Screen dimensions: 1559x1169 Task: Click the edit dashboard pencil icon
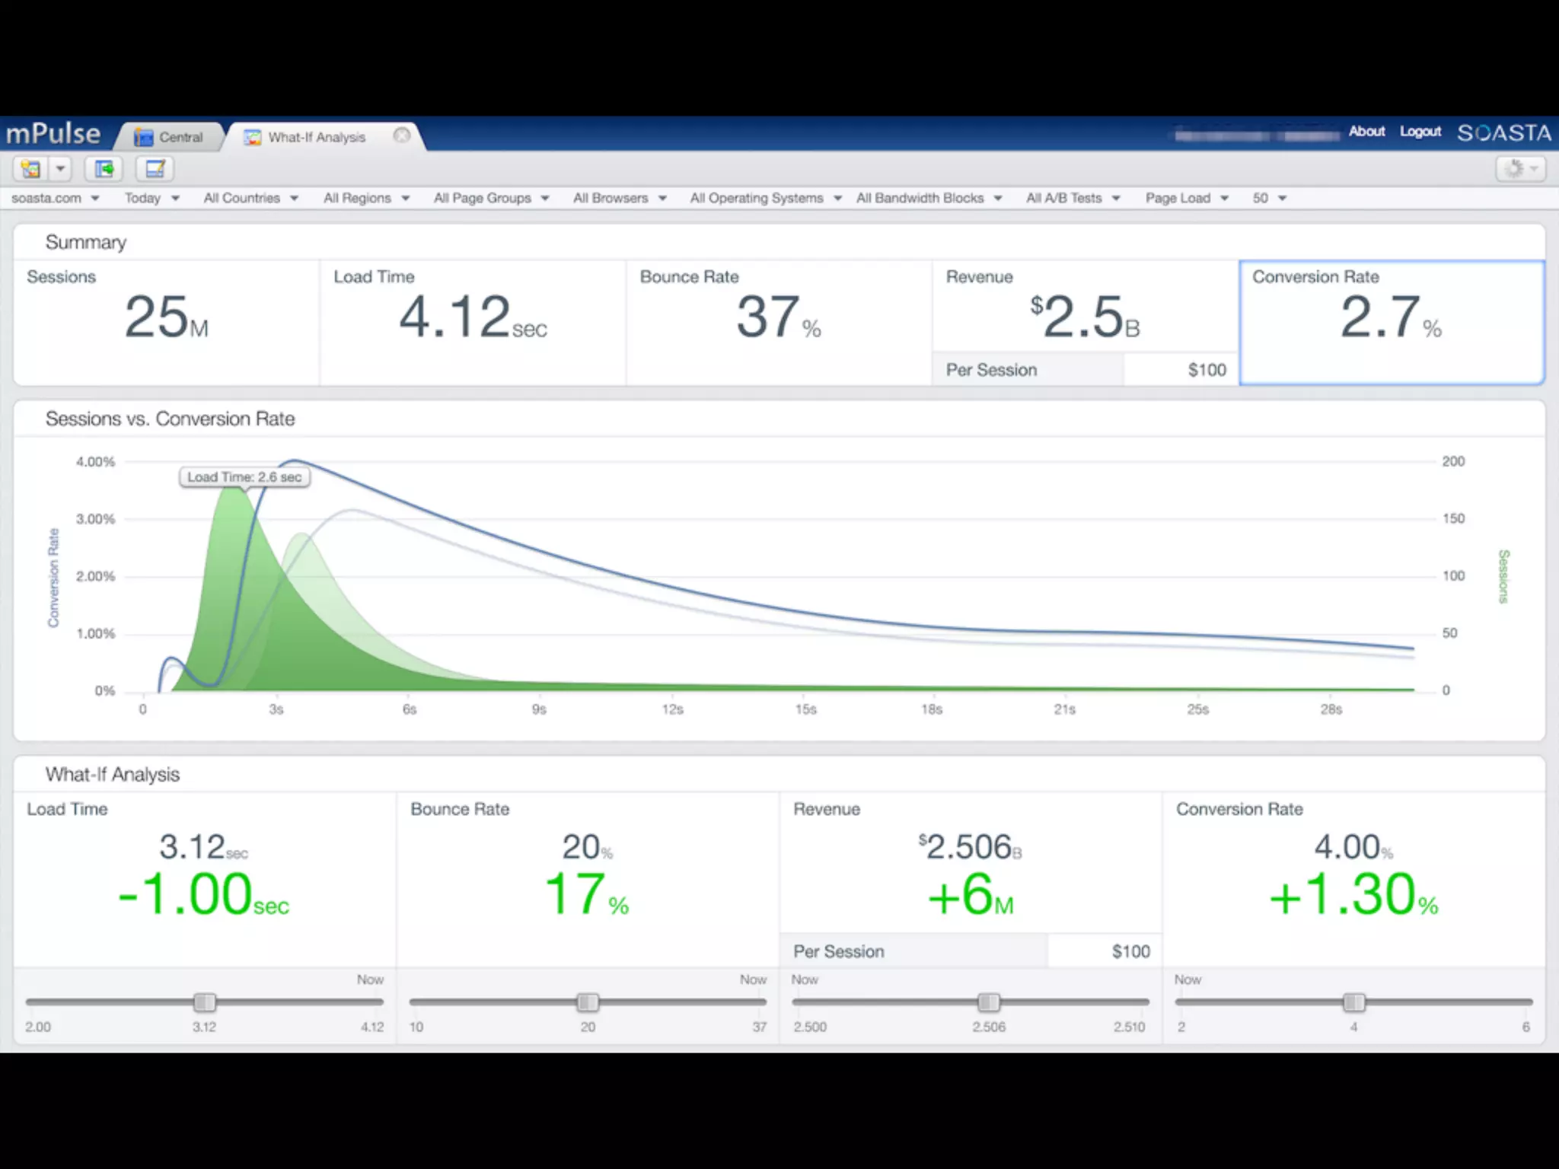(x=155, y=168)
